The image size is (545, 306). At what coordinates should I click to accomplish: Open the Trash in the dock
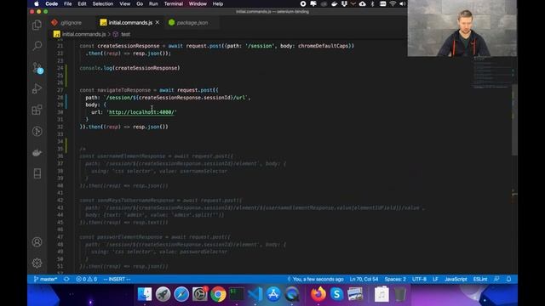(399, 294)
